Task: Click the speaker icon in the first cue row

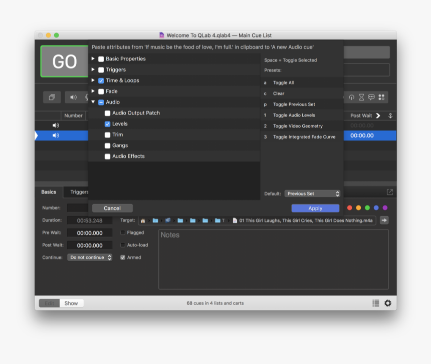Action: (x=56, y=125)
